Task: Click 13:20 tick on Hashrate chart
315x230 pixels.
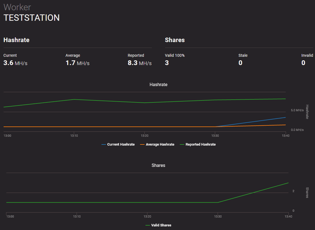Action: [145, 136]
